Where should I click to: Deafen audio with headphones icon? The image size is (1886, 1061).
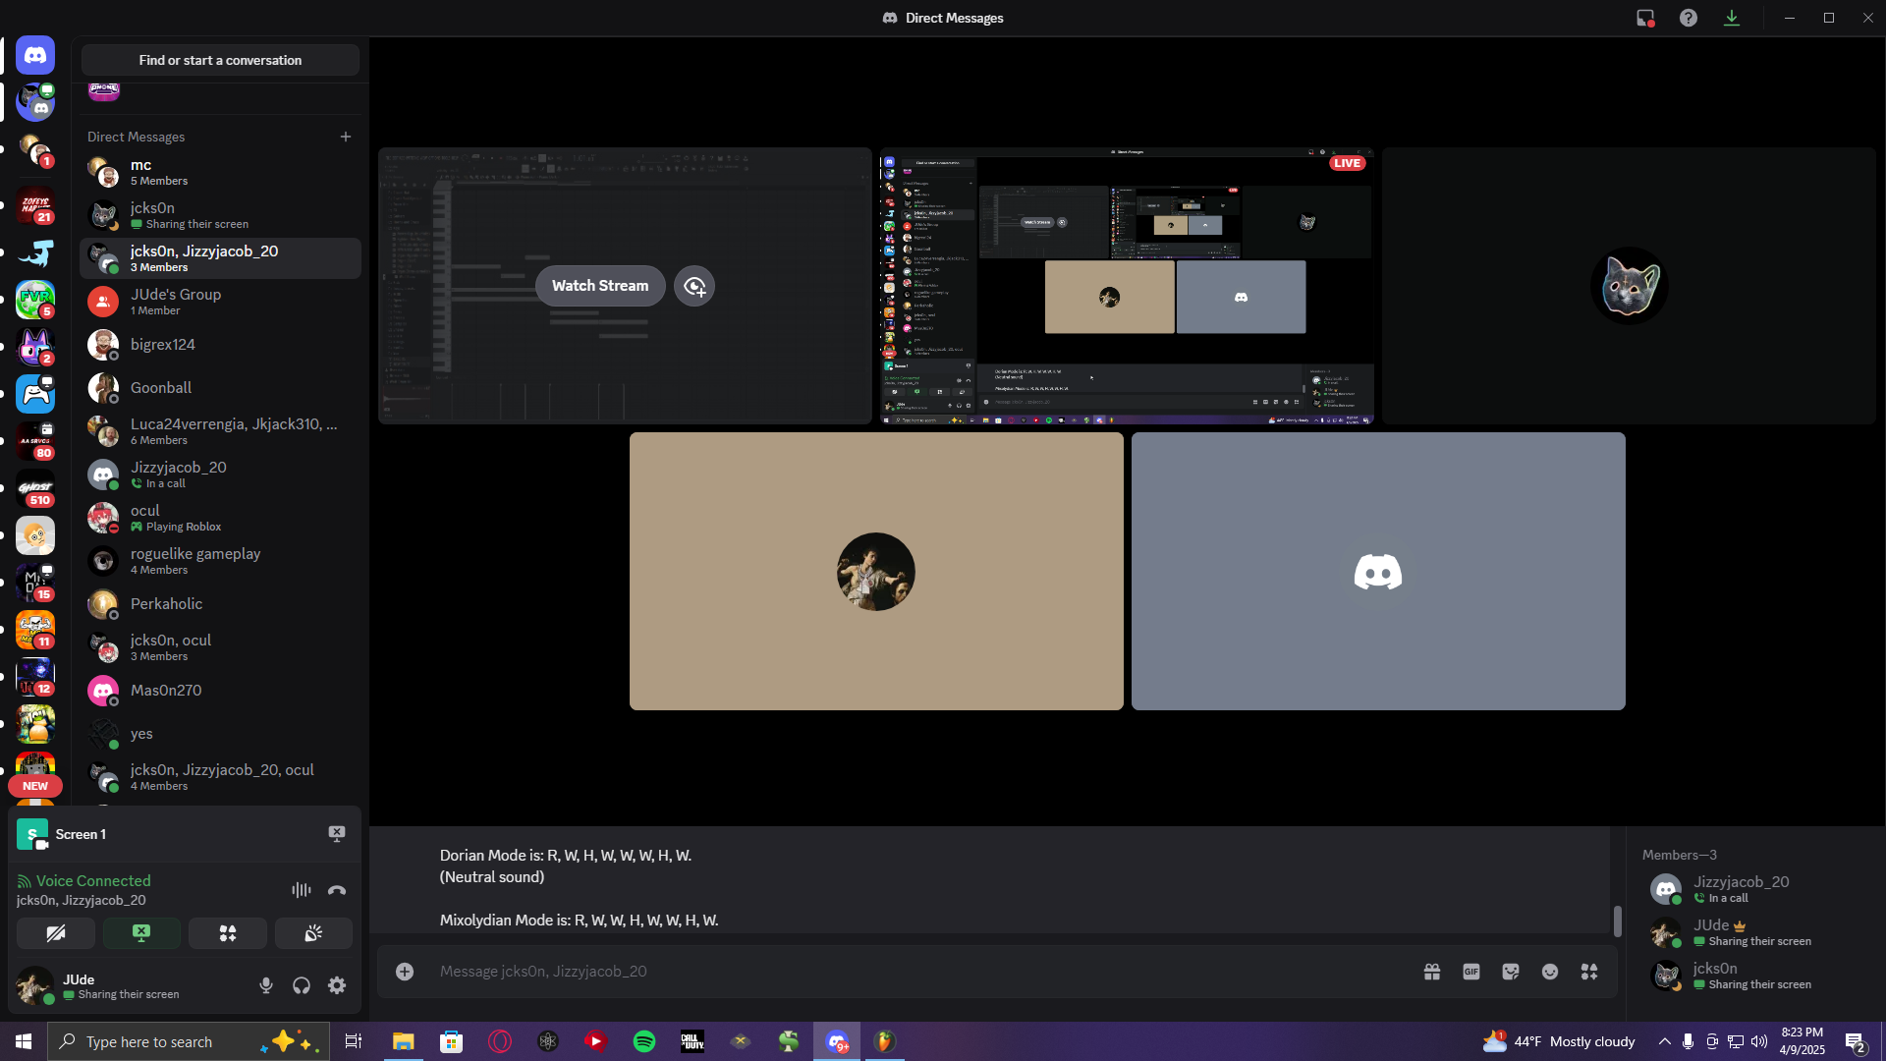tap(302, 985)
